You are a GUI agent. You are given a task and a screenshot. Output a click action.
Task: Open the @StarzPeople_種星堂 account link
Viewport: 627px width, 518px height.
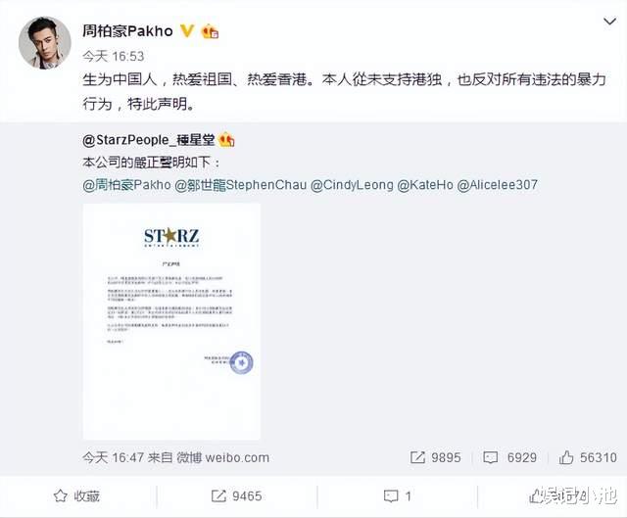148,140
